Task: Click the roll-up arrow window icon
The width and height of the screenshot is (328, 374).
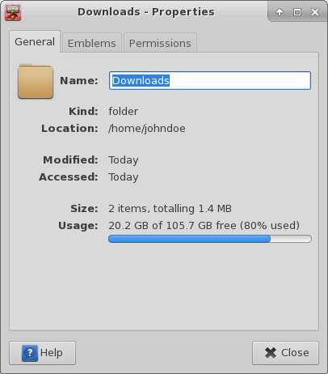Action: click(x=280, y=12)
